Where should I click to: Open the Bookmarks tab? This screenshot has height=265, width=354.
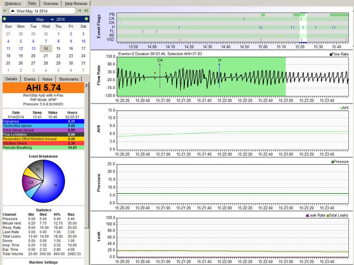pos(69,79)
